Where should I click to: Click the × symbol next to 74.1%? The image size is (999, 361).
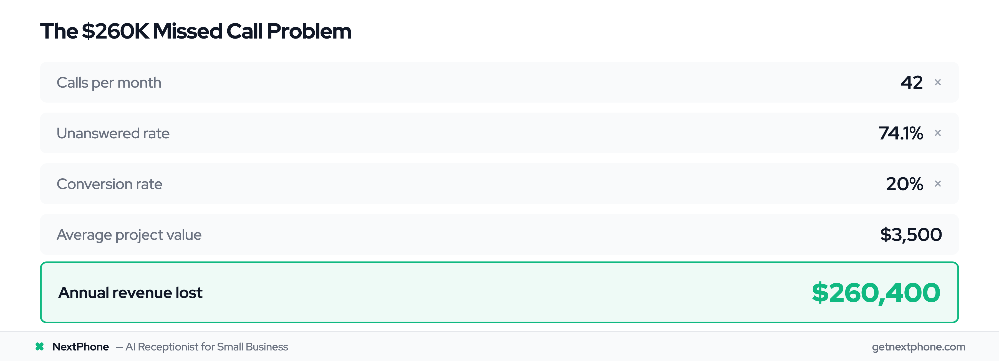click(938, 133)
